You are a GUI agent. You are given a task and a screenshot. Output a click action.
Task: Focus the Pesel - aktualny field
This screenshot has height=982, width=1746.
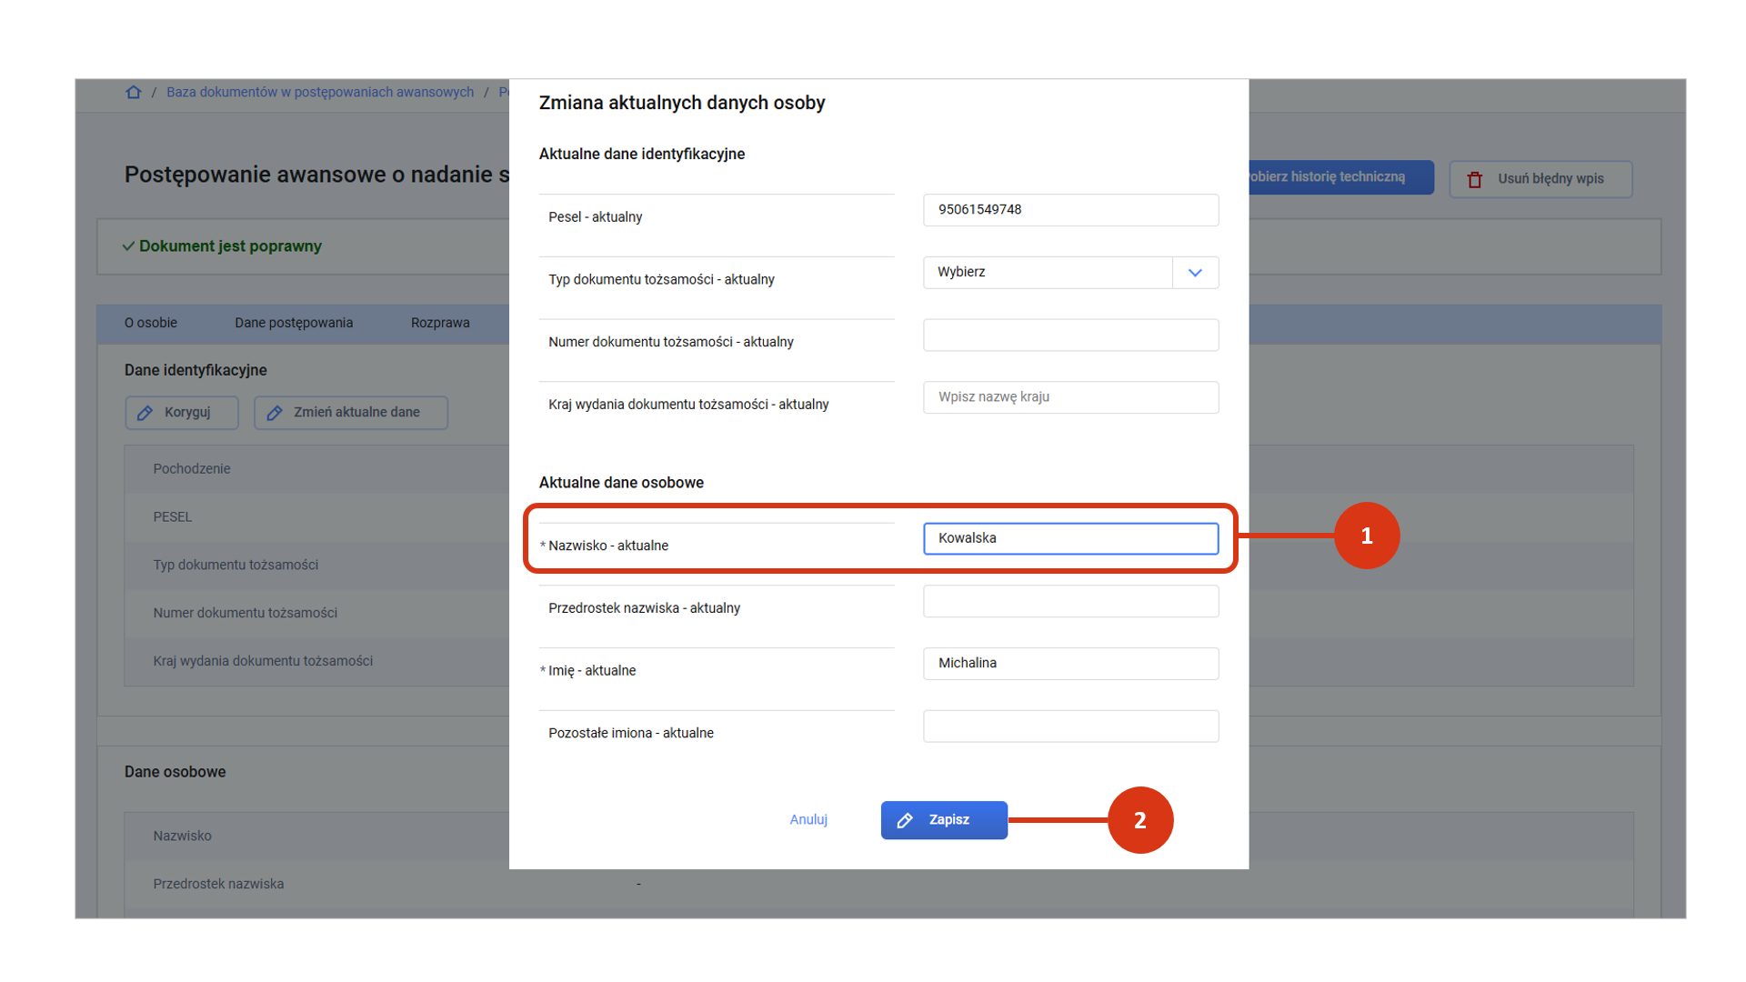point(1070,210)
